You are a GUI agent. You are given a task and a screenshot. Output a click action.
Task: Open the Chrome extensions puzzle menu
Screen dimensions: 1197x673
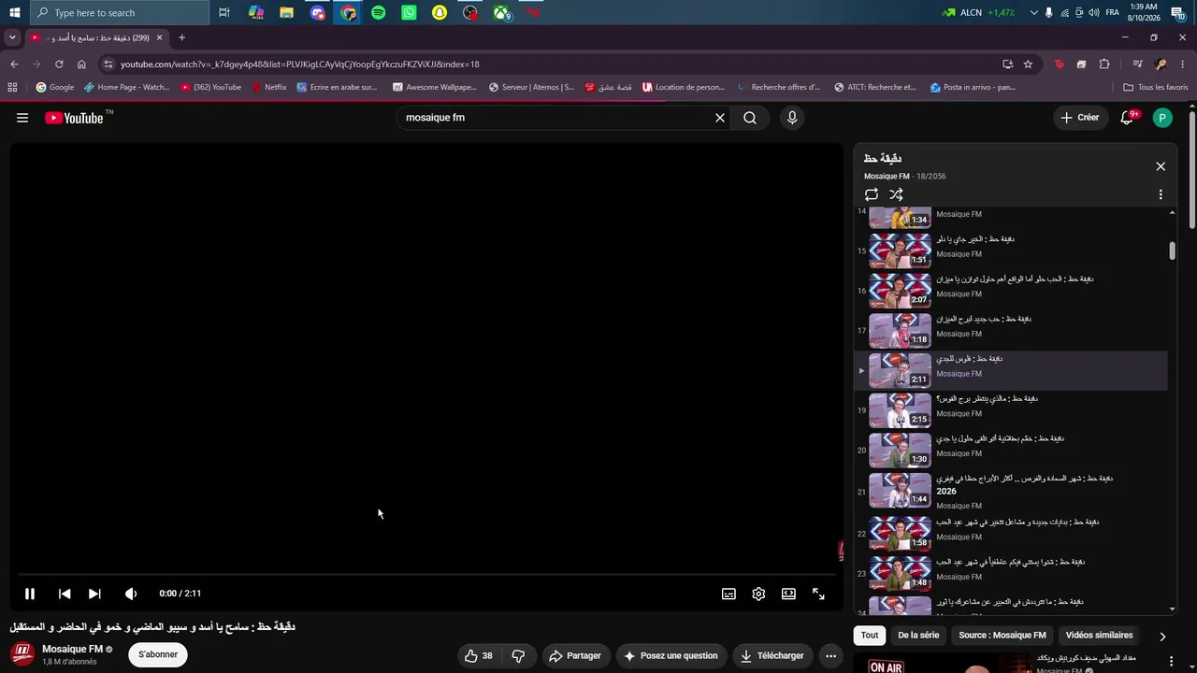click(x=1104, y=64)
